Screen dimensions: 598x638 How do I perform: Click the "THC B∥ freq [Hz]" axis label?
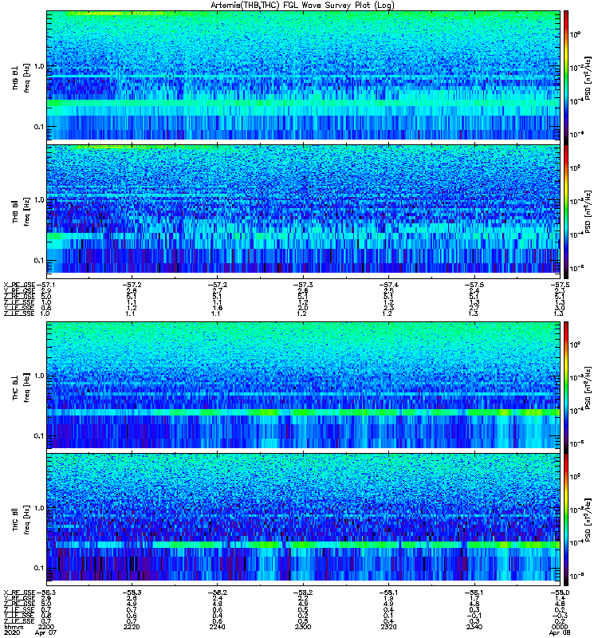click(21, 520)
